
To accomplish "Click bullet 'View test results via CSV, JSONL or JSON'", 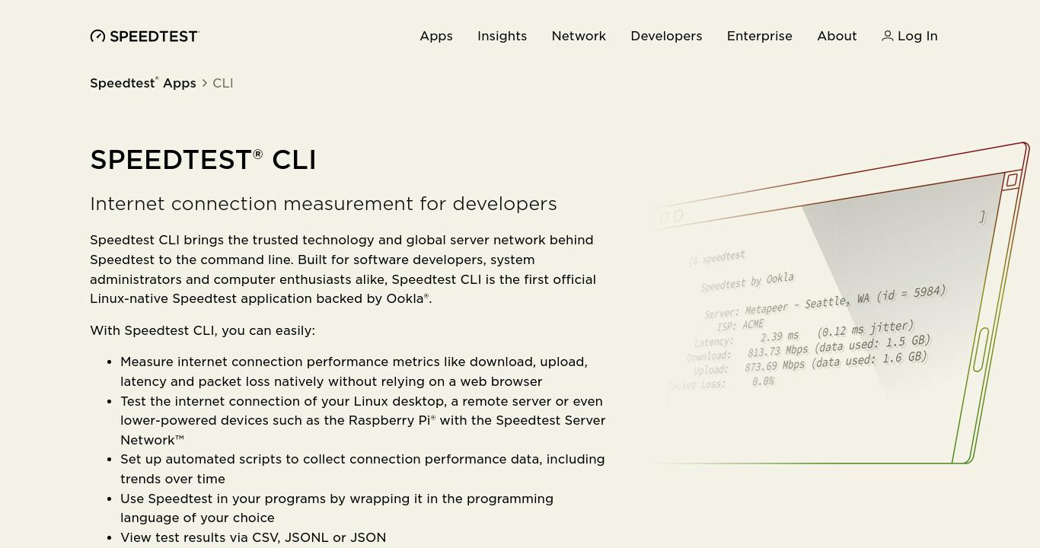I will [253, 537].
